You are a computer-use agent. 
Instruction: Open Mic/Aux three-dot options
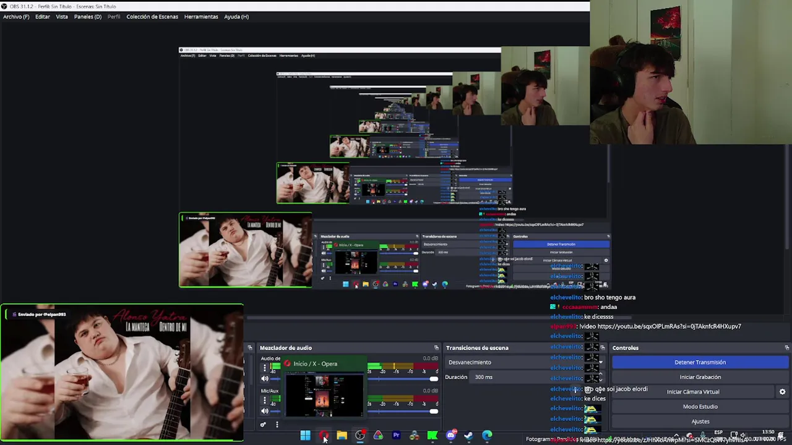pos(265,400)
